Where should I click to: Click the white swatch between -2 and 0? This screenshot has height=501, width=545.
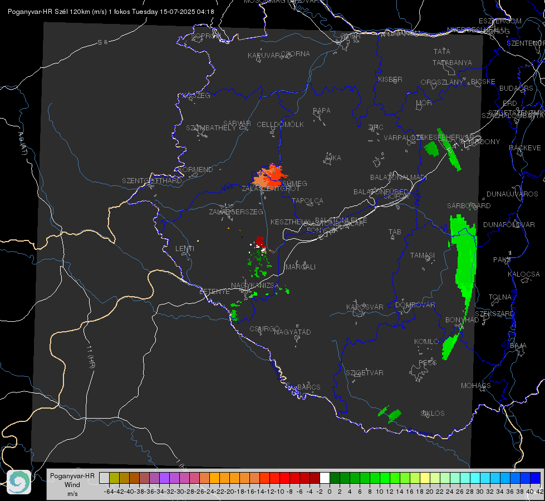325,478
